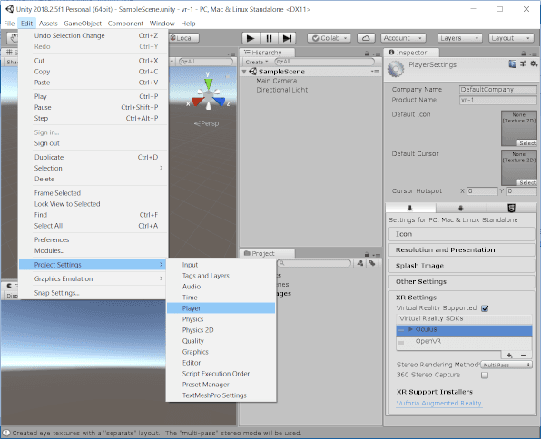Choose Undo Selection Change
The height and width of the screenshot is (439, 541).
pos(93,35)
